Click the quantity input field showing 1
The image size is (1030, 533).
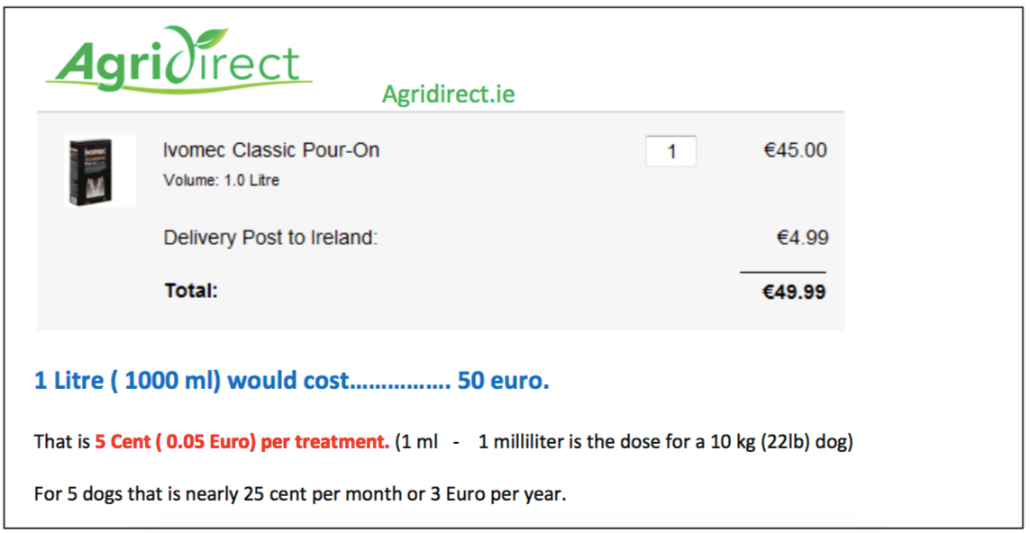[x=670, y=151]
